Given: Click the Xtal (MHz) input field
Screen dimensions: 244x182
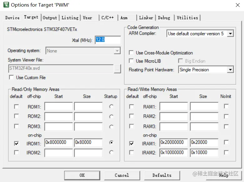Looking at the screenshot, I should 108,40.
